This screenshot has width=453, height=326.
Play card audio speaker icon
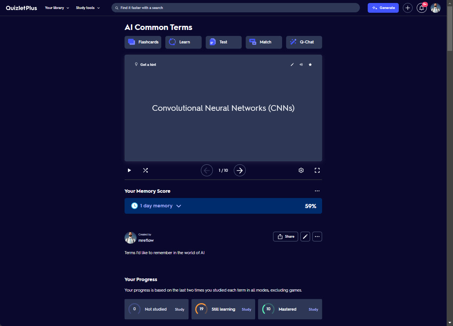[x=301, y=65]
